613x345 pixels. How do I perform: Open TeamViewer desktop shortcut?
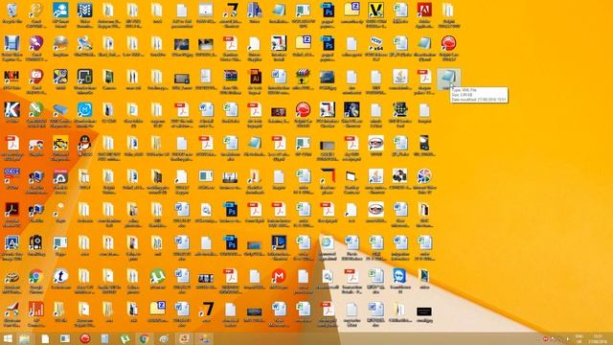pyautogui.click(x=400, y=277)
